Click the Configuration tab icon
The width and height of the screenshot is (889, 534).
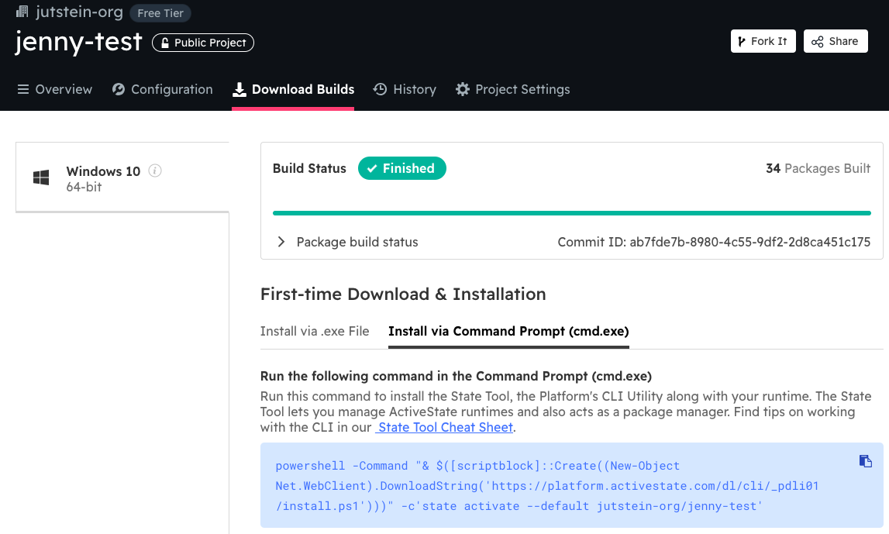(x=119, y=90)
